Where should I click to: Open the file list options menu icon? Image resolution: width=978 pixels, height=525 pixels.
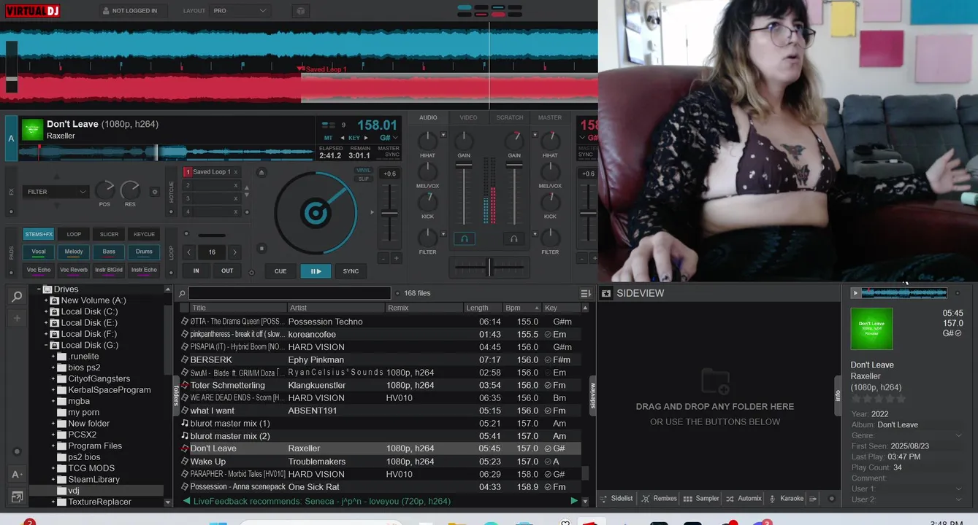[586, 293]
